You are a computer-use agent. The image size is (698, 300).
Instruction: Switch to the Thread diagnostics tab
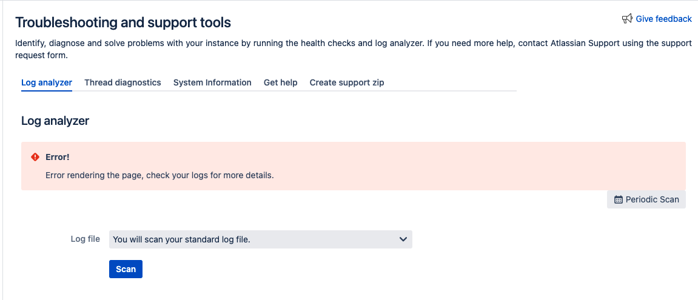tap(122, 82)
